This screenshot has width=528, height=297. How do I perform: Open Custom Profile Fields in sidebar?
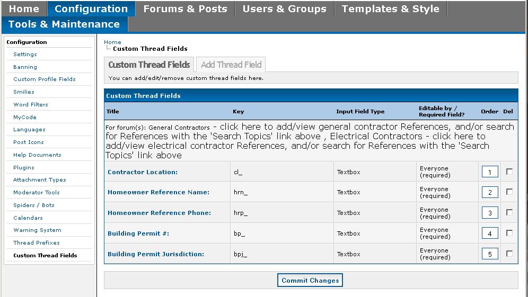tap(45, 79)
